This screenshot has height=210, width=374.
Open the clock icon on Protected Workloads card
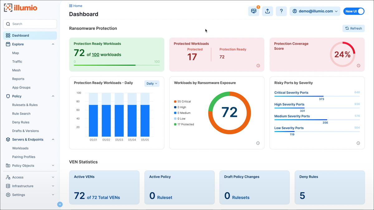258,66
